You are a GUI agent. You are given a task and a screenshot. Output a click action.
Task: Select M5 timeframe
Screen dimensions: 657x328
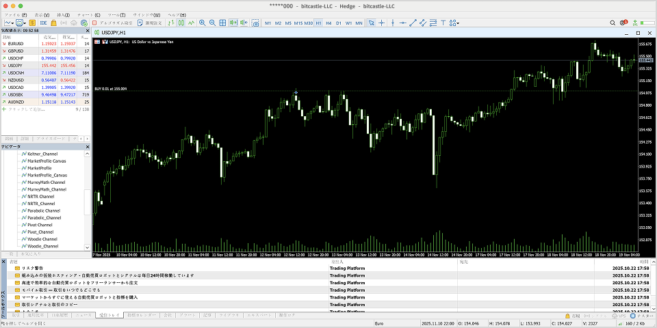pyautogui.click(x=288, y=23)
